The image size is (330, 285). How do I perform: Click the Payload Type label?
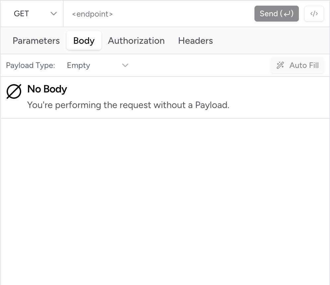point(30,65)
